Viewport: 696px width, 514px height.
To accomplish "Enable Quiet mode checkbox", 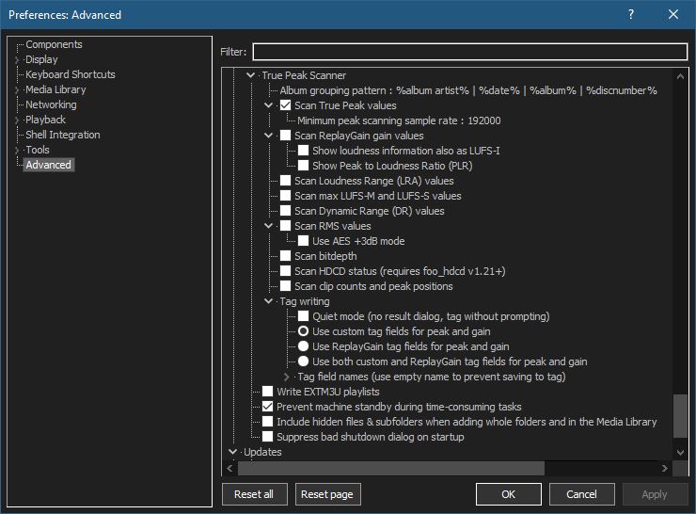I will tap(304, 316).
